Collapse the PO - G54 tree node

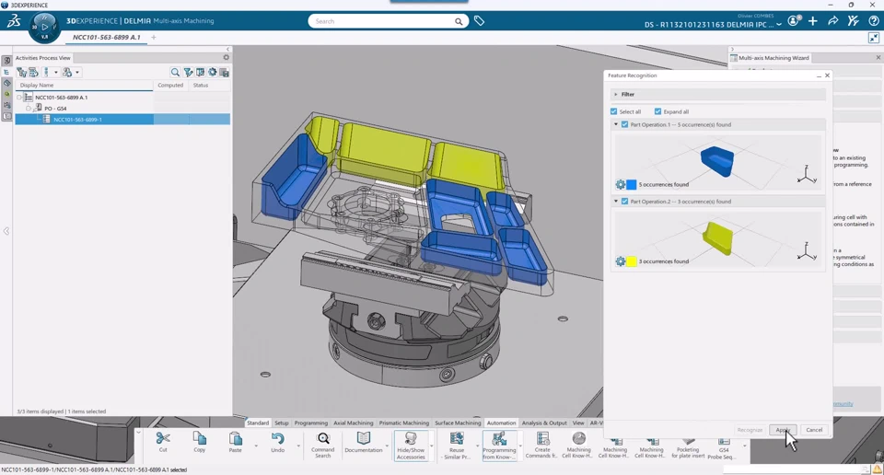[x=29, y=109]
